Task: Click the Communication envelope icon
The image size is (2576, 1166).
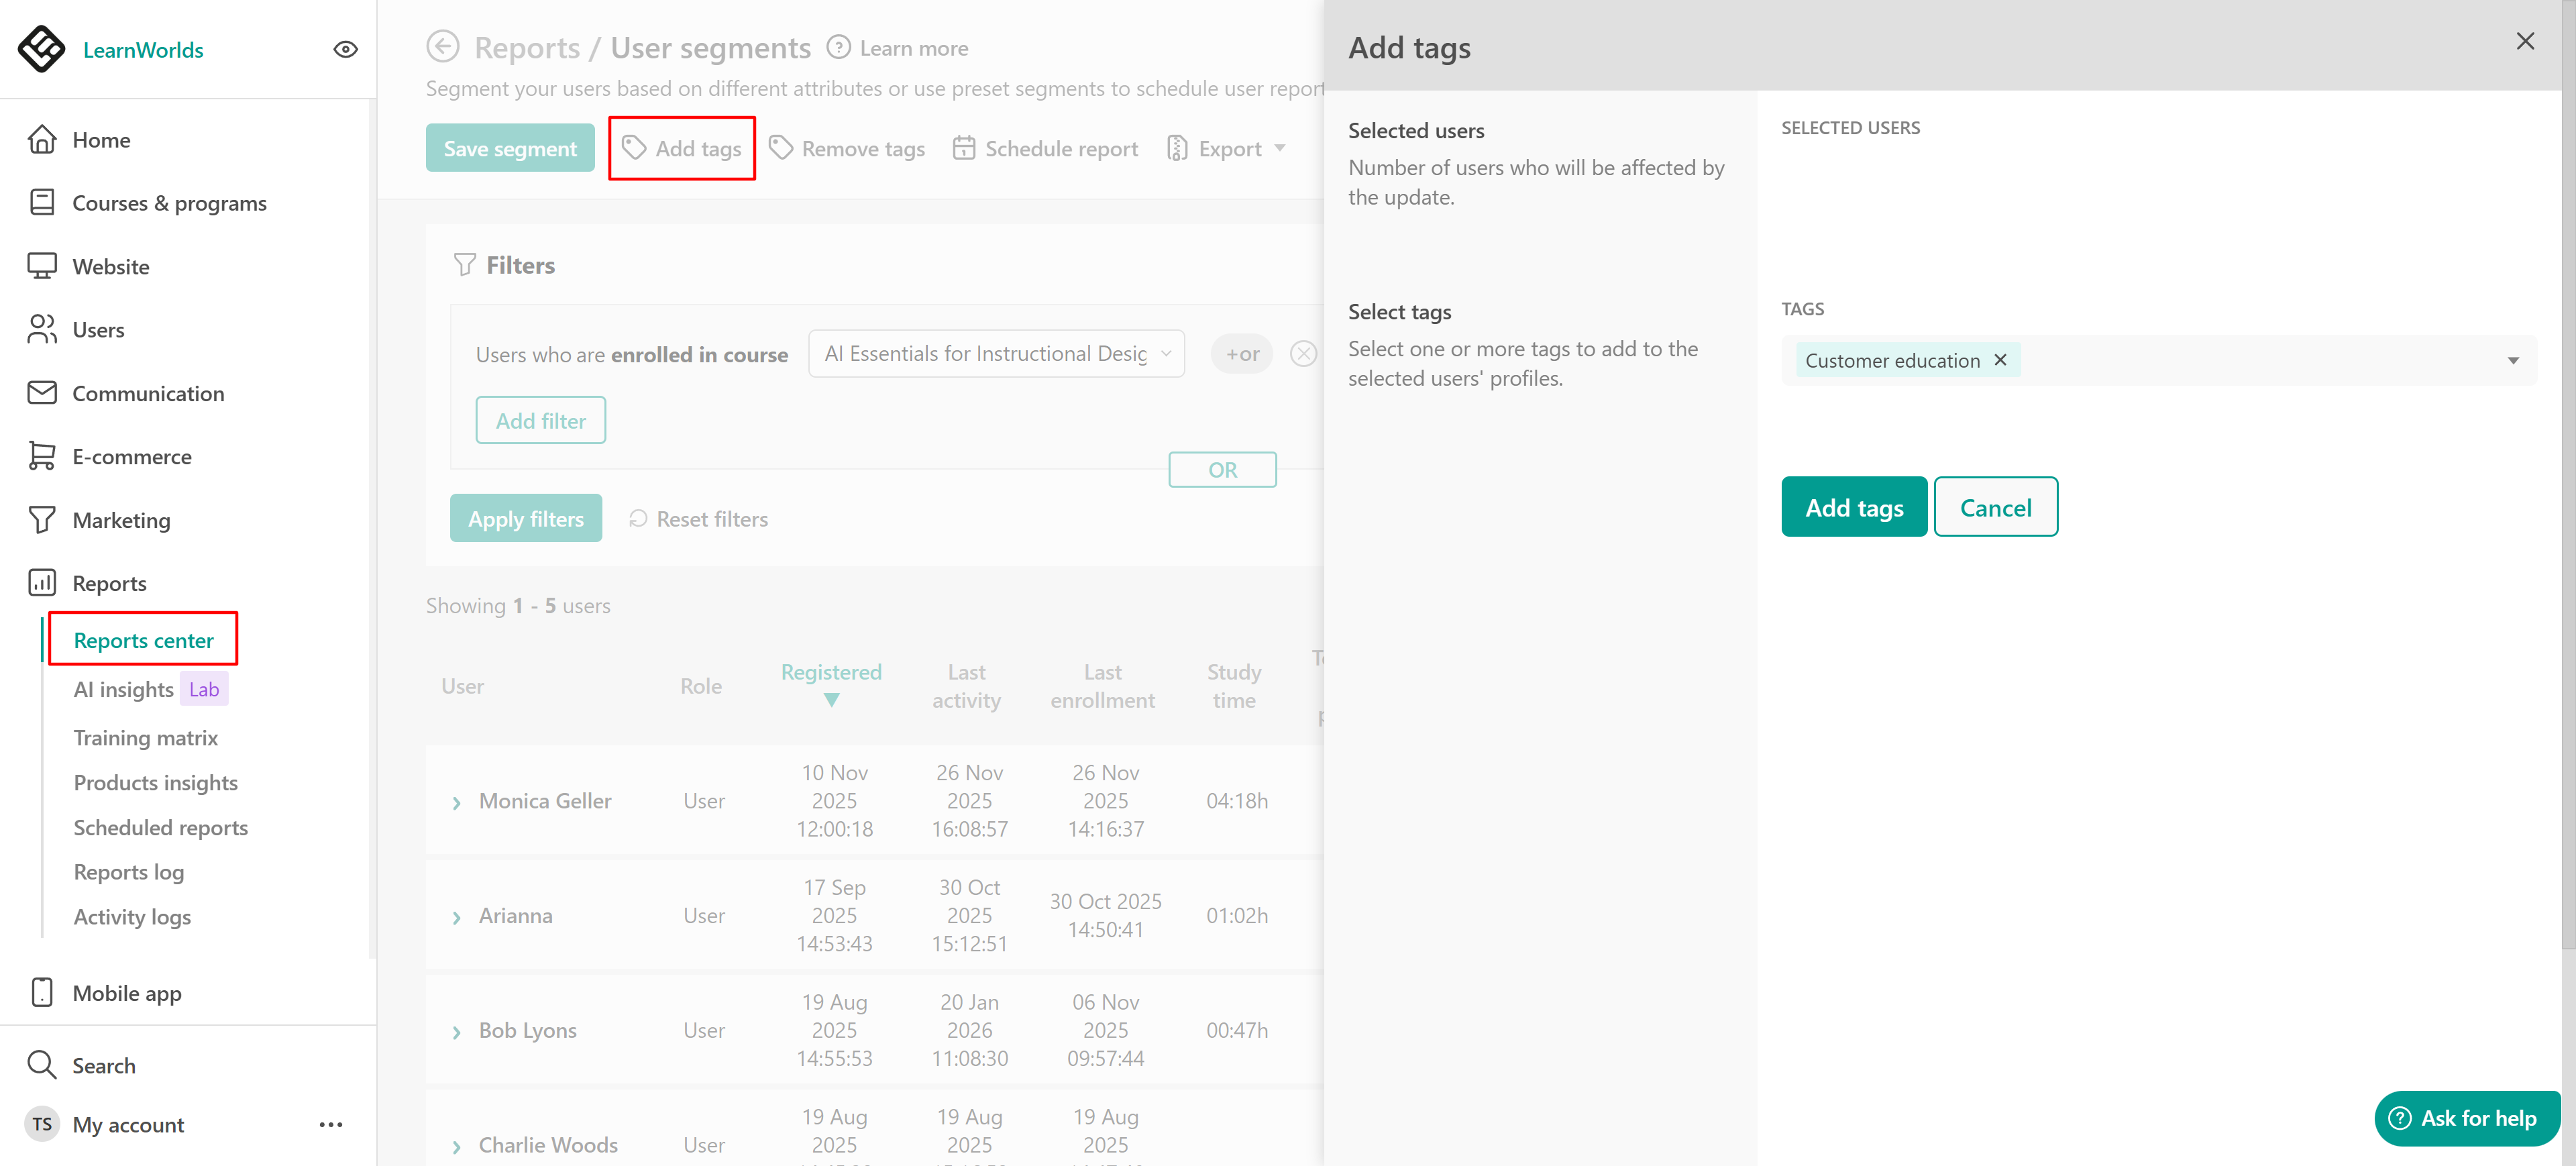Action: (41, 393)
